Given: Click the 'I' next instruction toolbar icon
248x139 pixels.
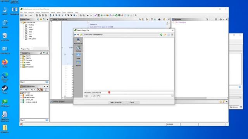Looking at the screenshot, I should tap(53, 15).
